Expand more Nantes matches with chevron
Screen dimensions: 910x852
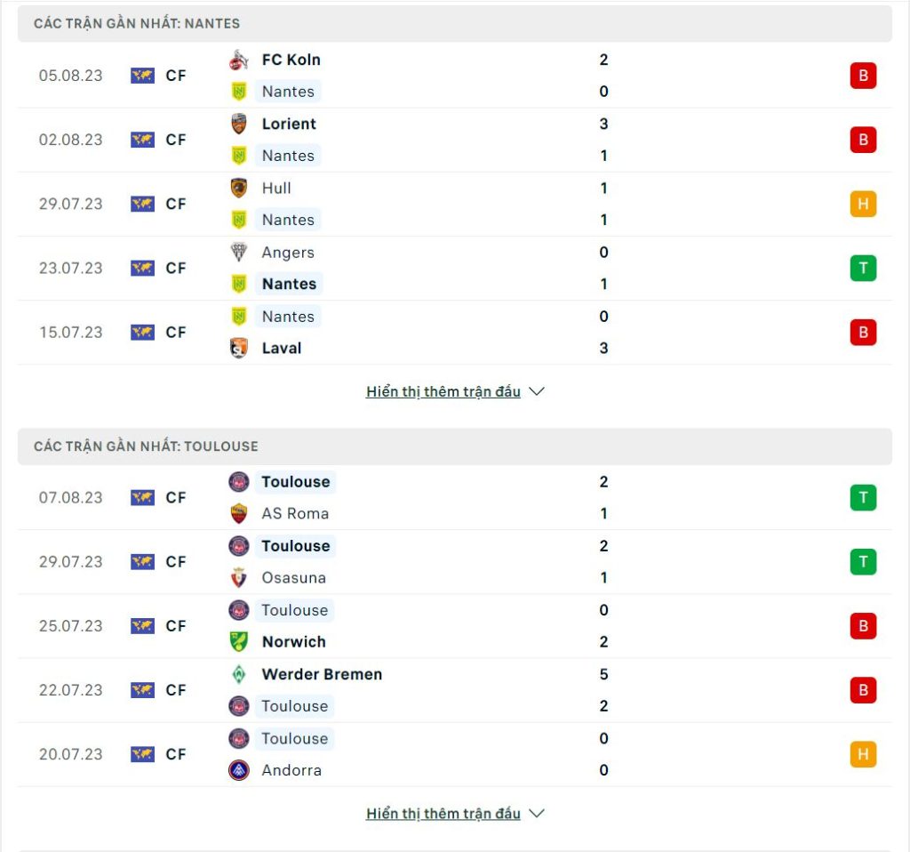point(537,391)
